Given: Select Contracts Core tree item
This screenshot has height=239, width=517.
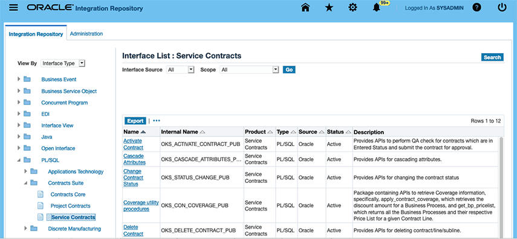Looking at the screenshot, I should point(68,194).
